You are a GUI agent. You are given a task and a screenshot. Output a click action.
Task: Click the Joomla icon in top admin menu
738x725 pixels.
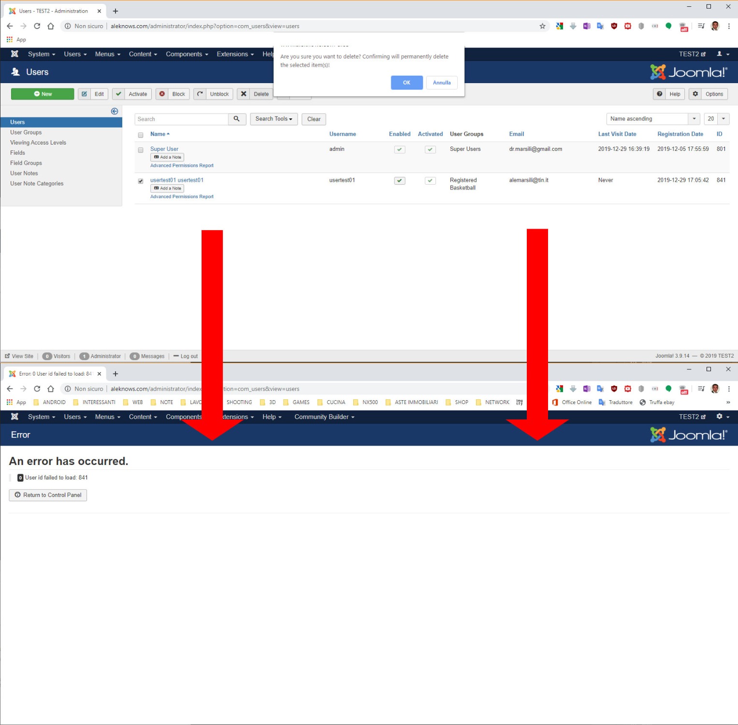(15, 54)
